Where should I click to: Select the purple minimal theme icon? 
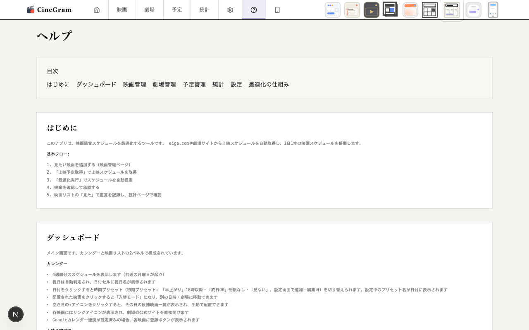473,9
